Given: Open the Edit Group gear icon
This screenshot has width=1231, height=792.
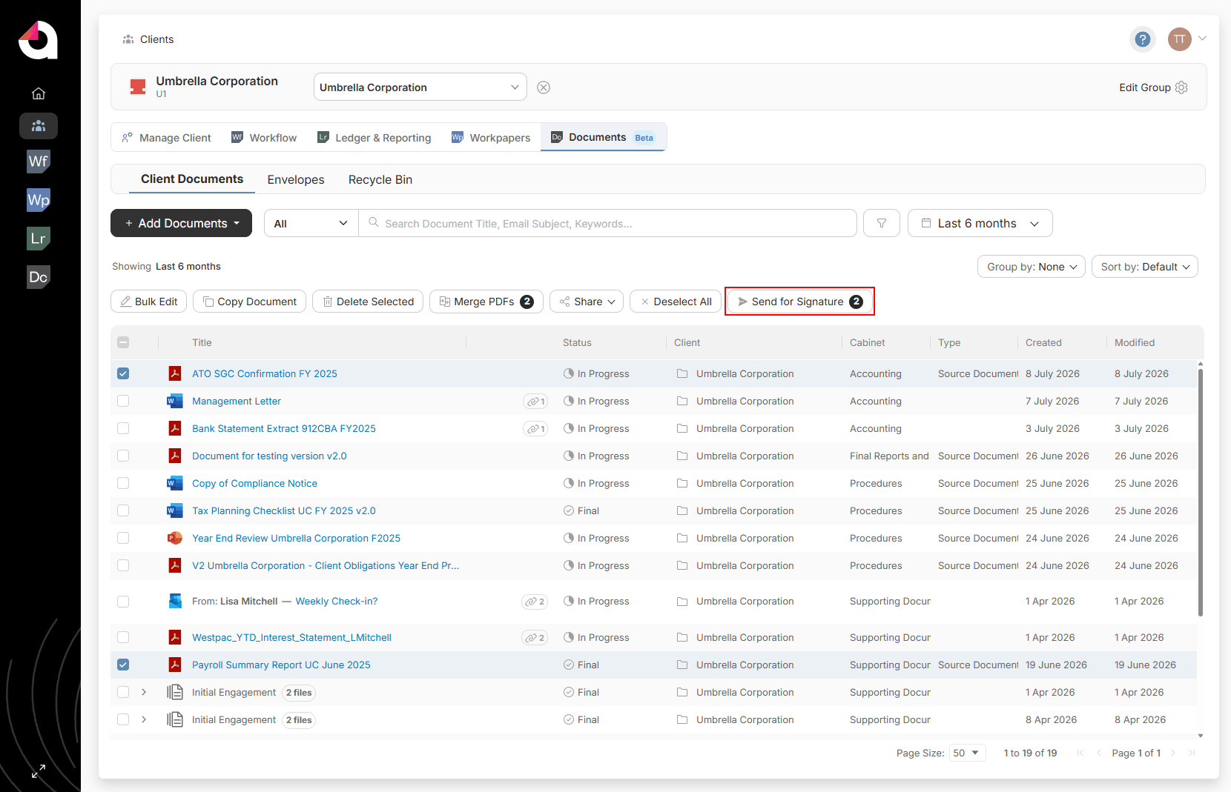Looking at the screenshot, I should (1181, 87).
